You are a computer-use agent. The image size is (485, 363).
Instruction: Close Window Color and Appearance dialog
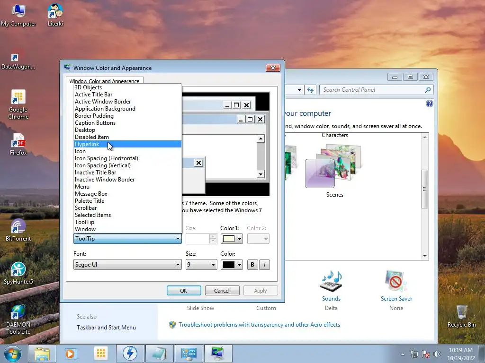point(273,68)
